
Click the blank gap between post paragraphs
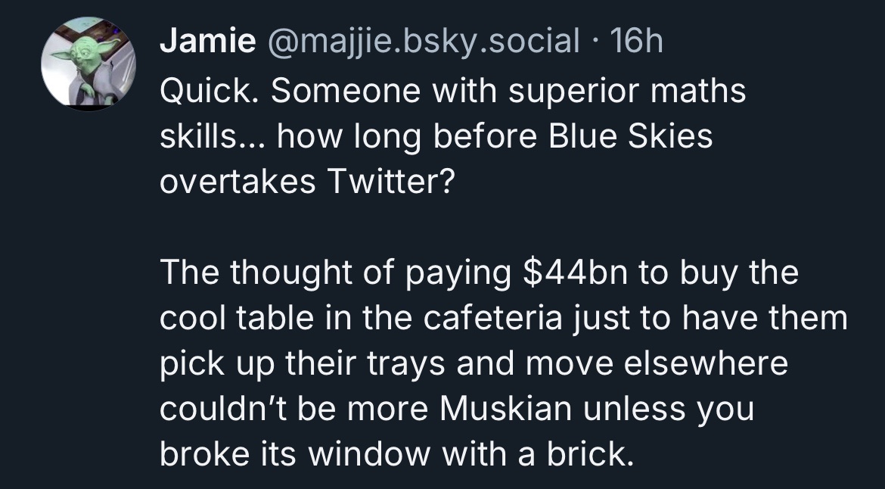pos(502,227)
